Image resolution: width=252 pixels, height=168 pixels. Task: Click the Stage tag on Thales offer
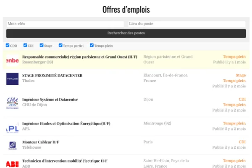(x=241, y=75)
